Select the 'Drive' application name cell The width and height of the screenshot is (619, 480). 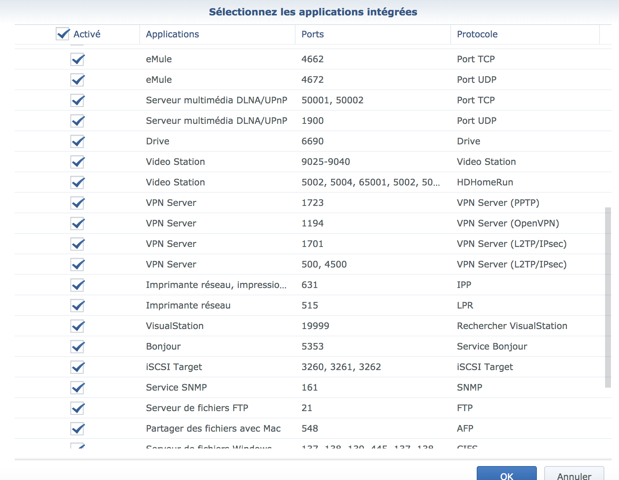click(x=158, y=141)
